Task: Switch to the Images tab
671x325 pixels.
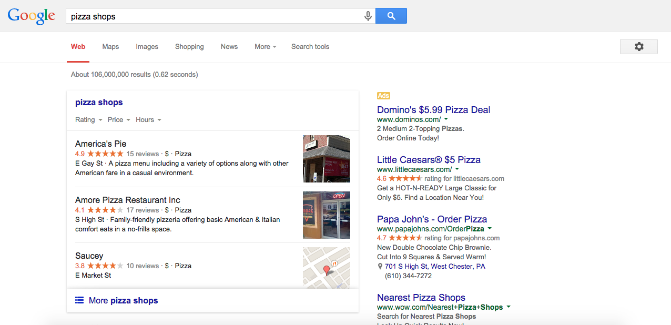Action: tap(147, 47)
